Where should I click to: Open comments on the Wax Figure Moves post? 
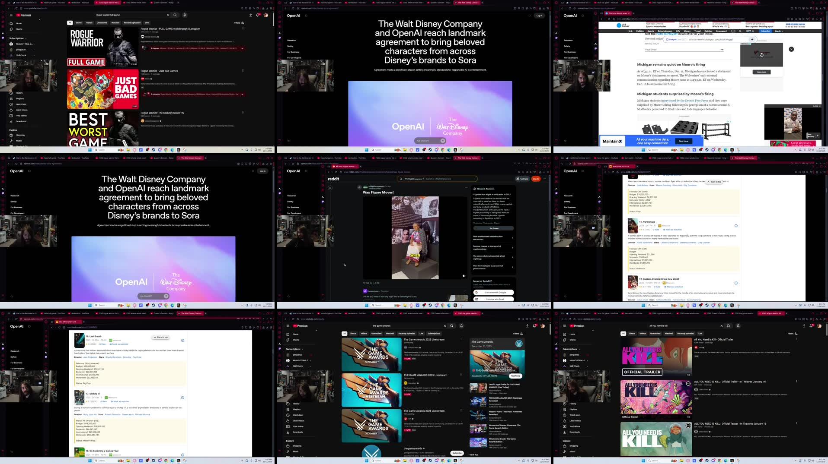click(375, 283)
